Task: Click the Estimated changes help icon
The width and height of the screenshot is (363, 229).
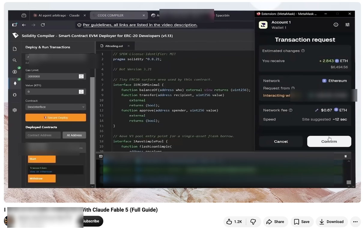Action: [303, 51]
